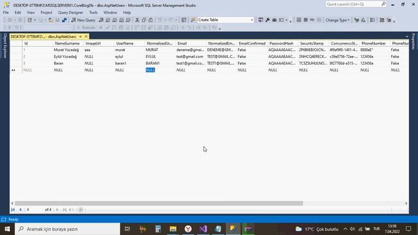Open Task View on the taskbar

127,229
